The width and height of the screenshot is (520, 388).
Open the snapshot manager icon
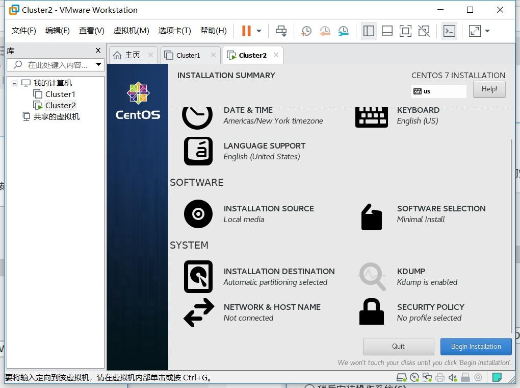[x=343, y=31]
